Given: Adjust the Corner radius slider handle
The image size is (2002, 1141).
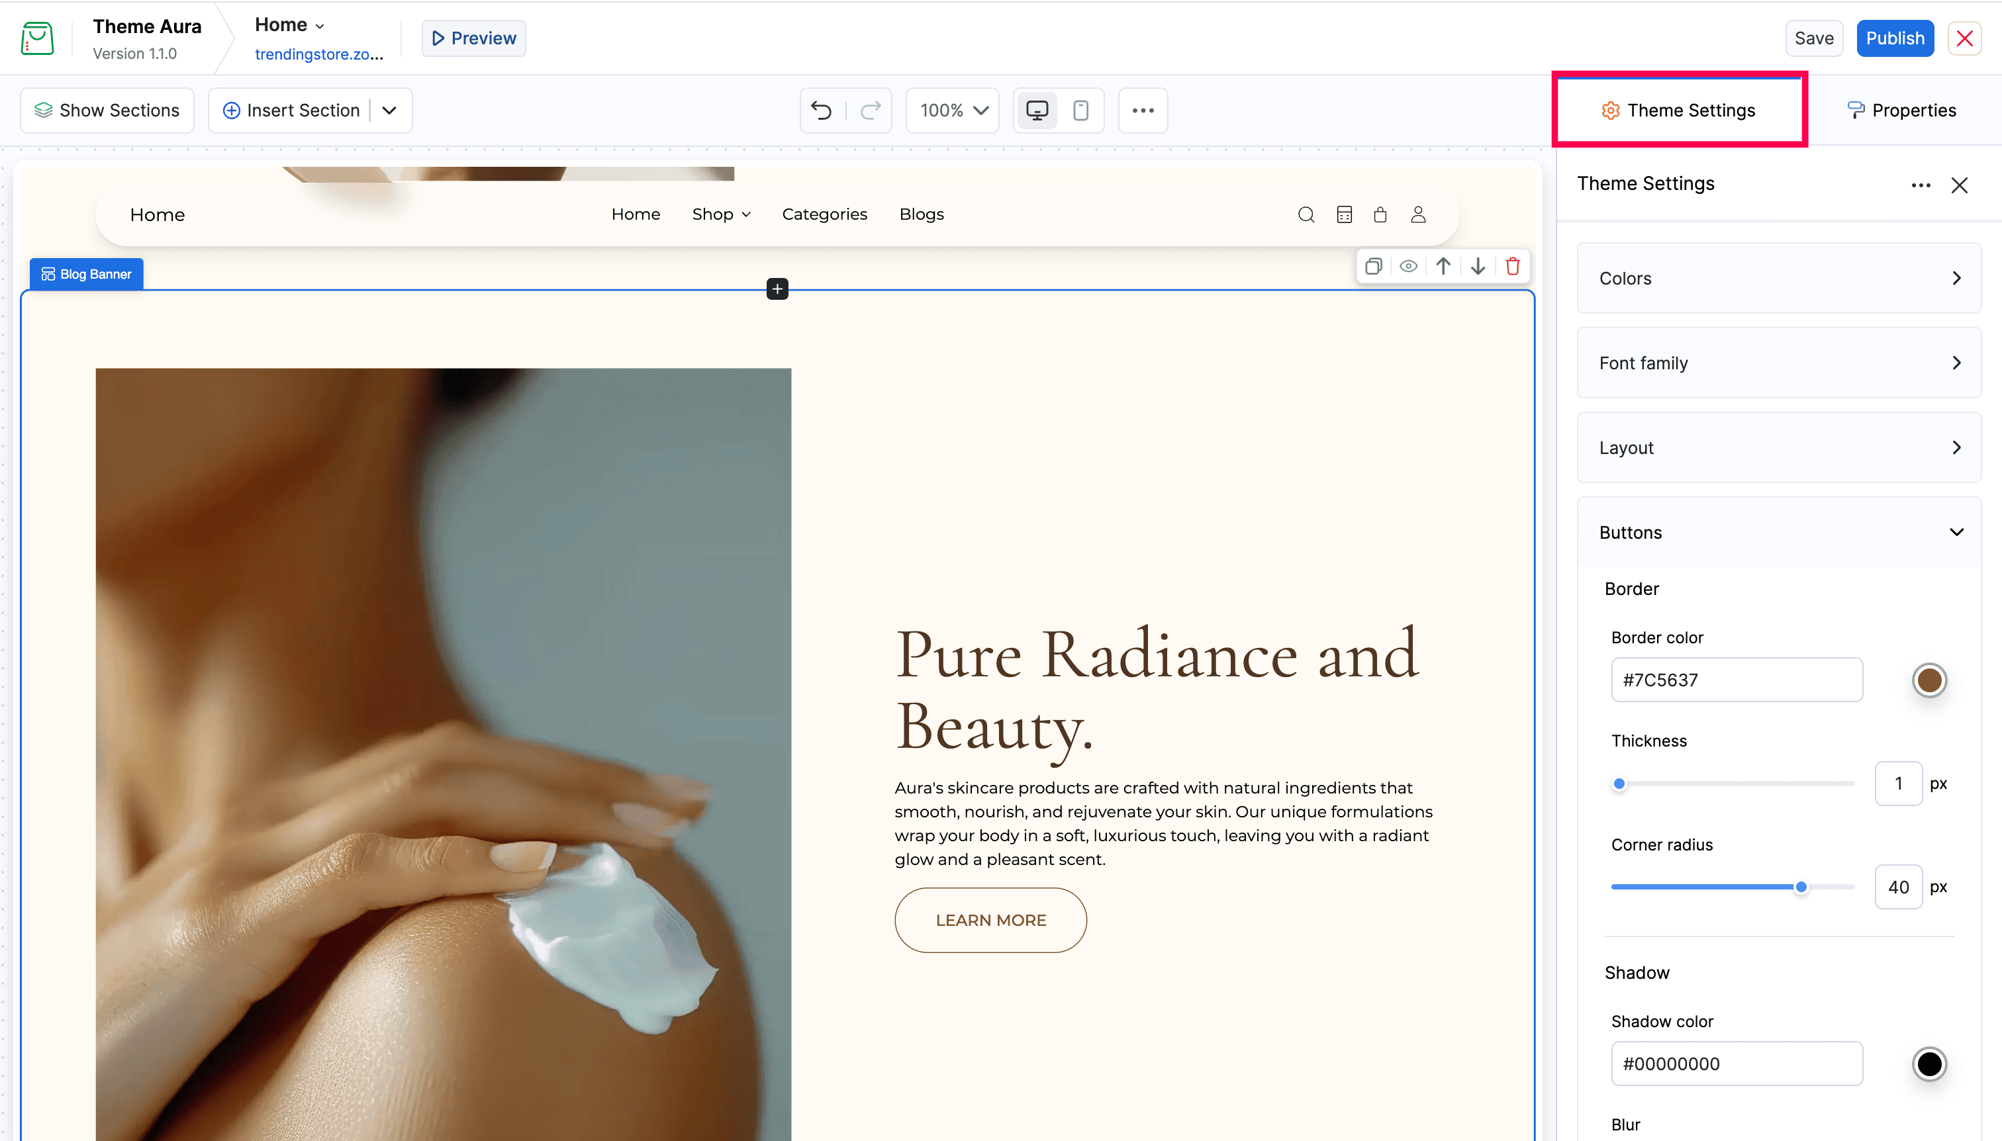Looking at the screenshot, I should point(1801,886).
